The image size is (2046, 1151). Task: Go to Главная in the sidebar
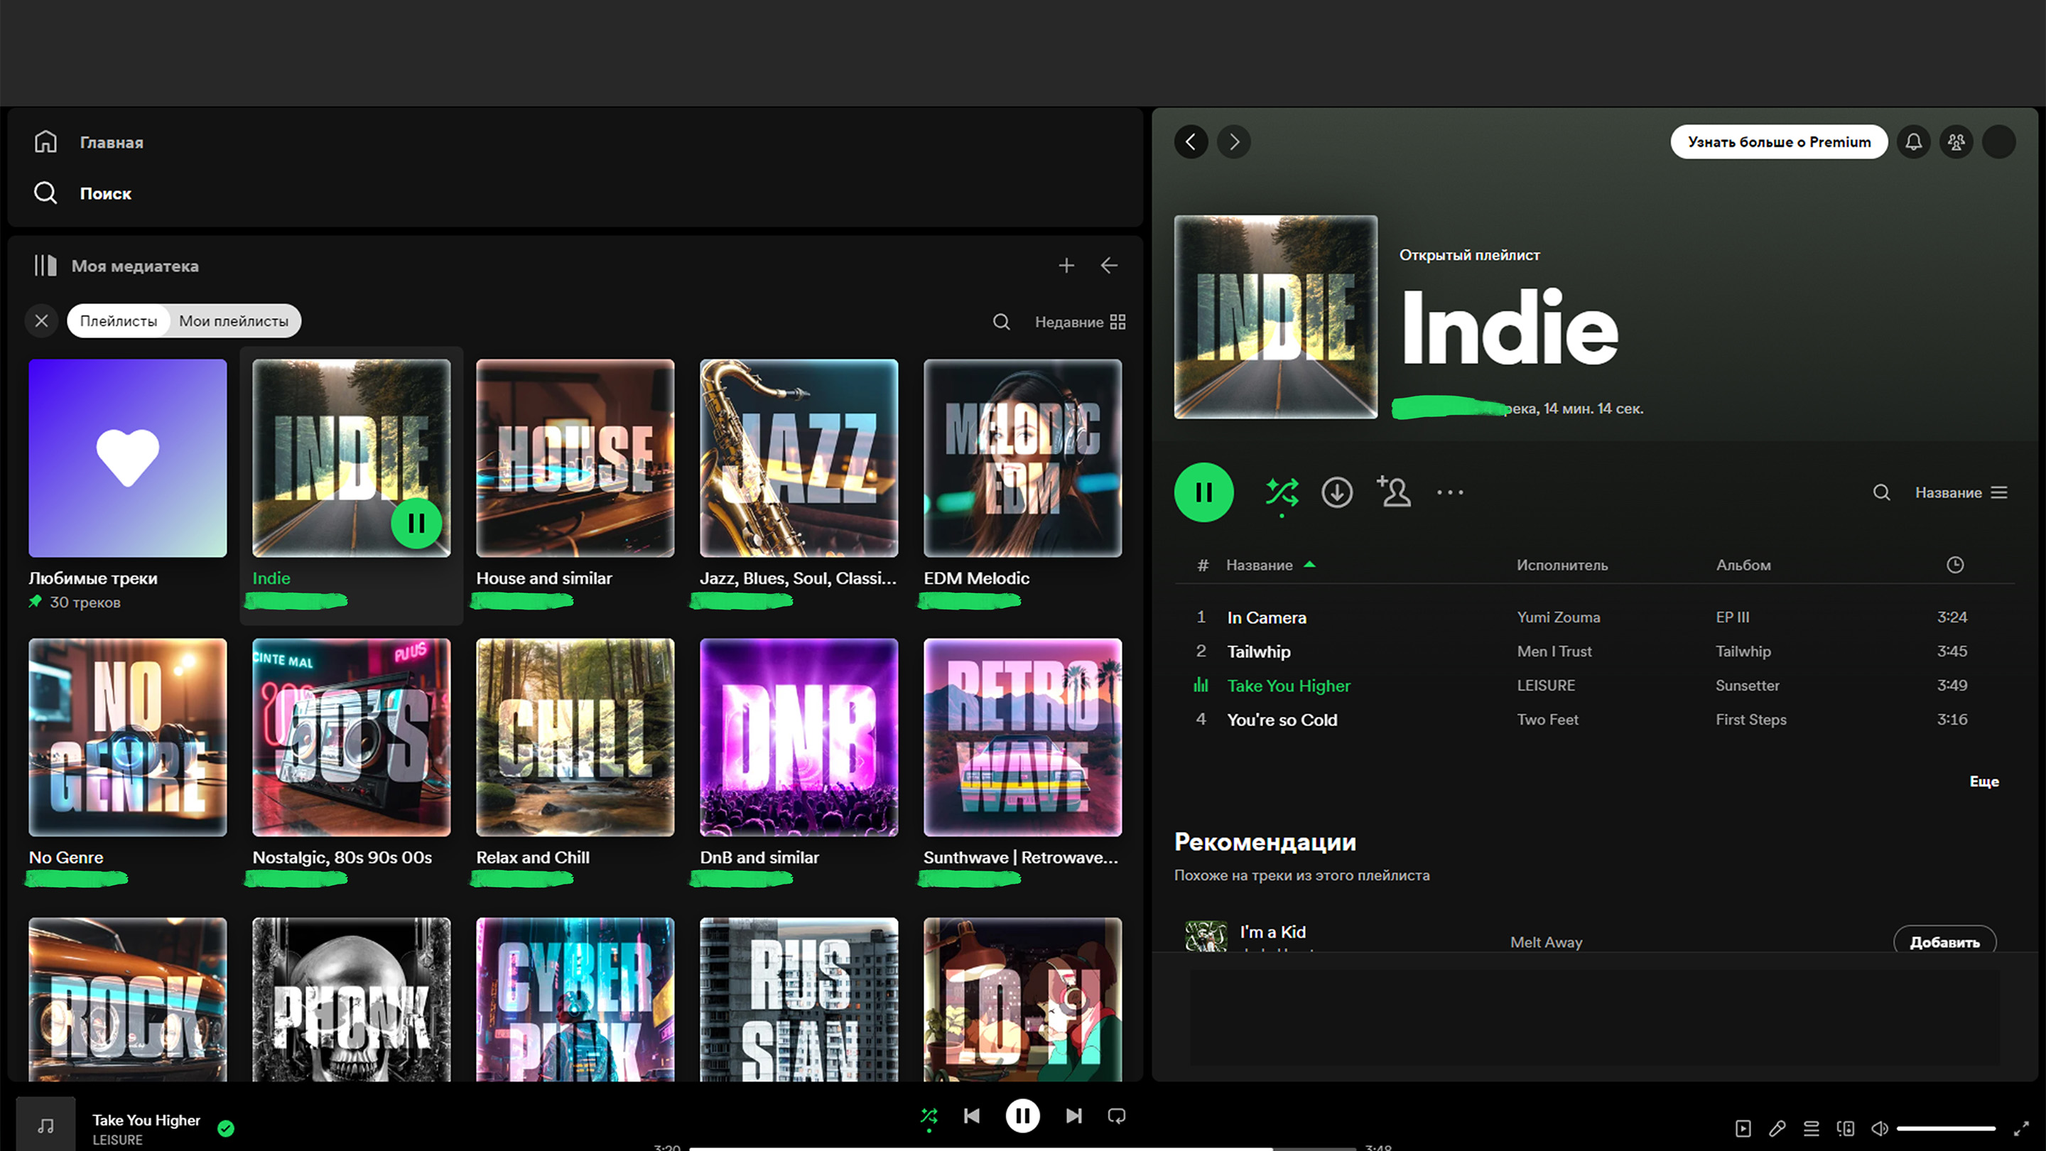click(x=112, y=142)
